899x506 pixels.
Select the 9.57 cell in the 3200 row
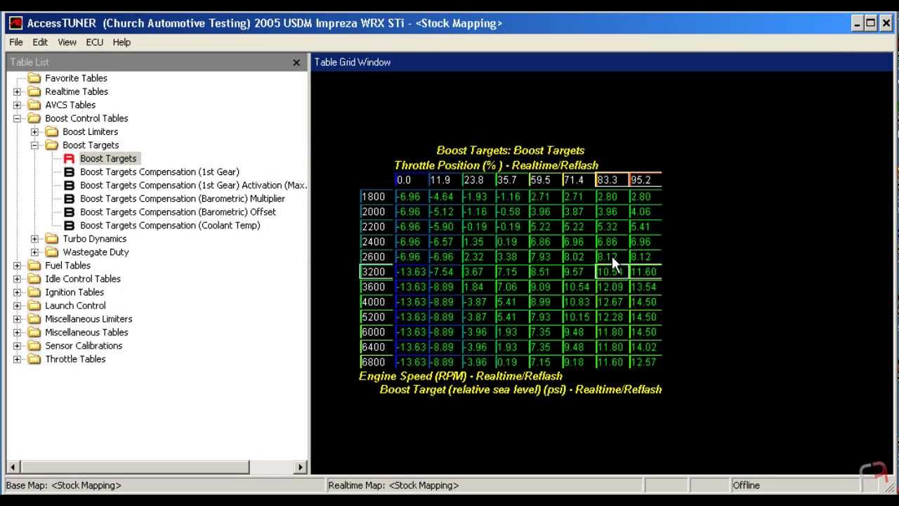pos(579,272)
